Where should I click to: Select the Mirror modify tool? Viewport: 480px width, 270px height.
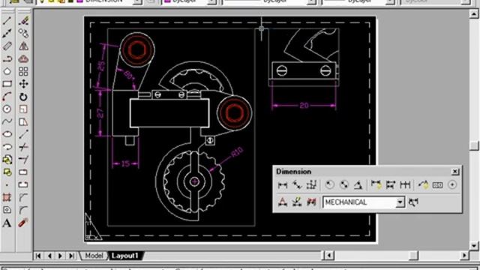(x=23, y=46)
